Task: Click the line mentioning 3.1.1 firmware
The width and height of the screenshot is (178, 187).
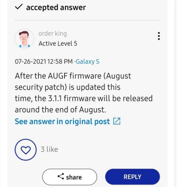Action: (x=84, y=99)
